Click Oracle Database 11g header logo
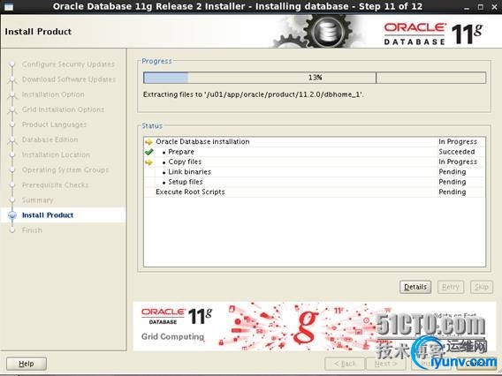This screenshot has height=376, width=502. (433, 34)
